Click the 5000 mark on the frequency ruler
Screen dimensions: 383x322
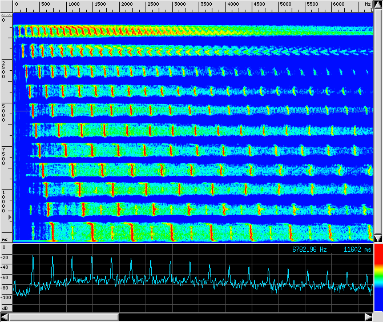click(x=285, y=4)
